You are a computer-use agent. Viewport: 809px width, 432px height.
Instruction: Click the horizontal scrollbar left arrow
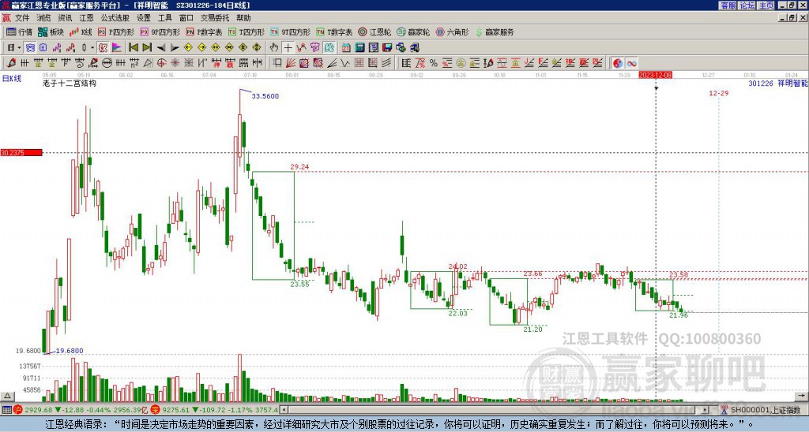(284, 410)
